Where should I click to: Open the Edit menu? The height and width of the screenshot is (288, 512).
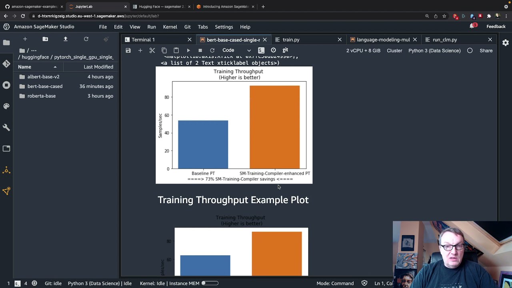click(118, 27)
